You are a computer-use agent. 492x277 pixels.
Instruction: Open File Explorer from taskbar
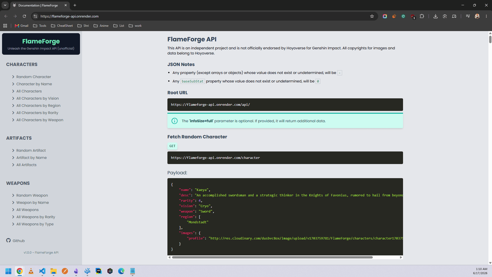[x=53, y=271]
